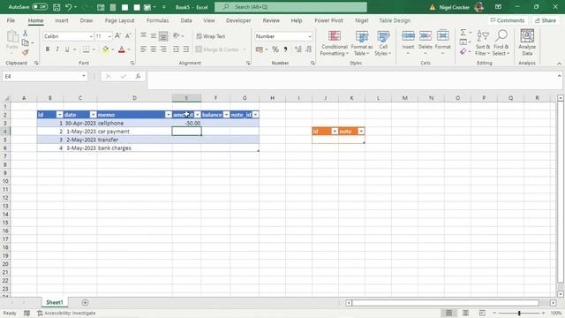The image size is (565, 318).
Task: Open Find & Select menu
Action: coord(501,43)
